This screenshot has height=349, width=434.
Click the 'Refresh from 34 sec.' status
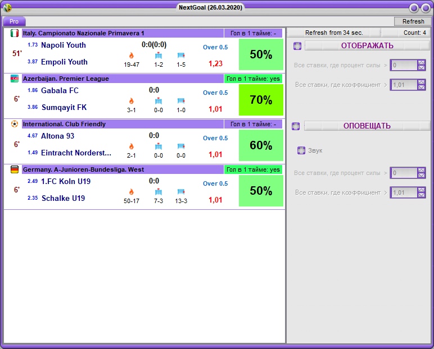pos(334,33)
